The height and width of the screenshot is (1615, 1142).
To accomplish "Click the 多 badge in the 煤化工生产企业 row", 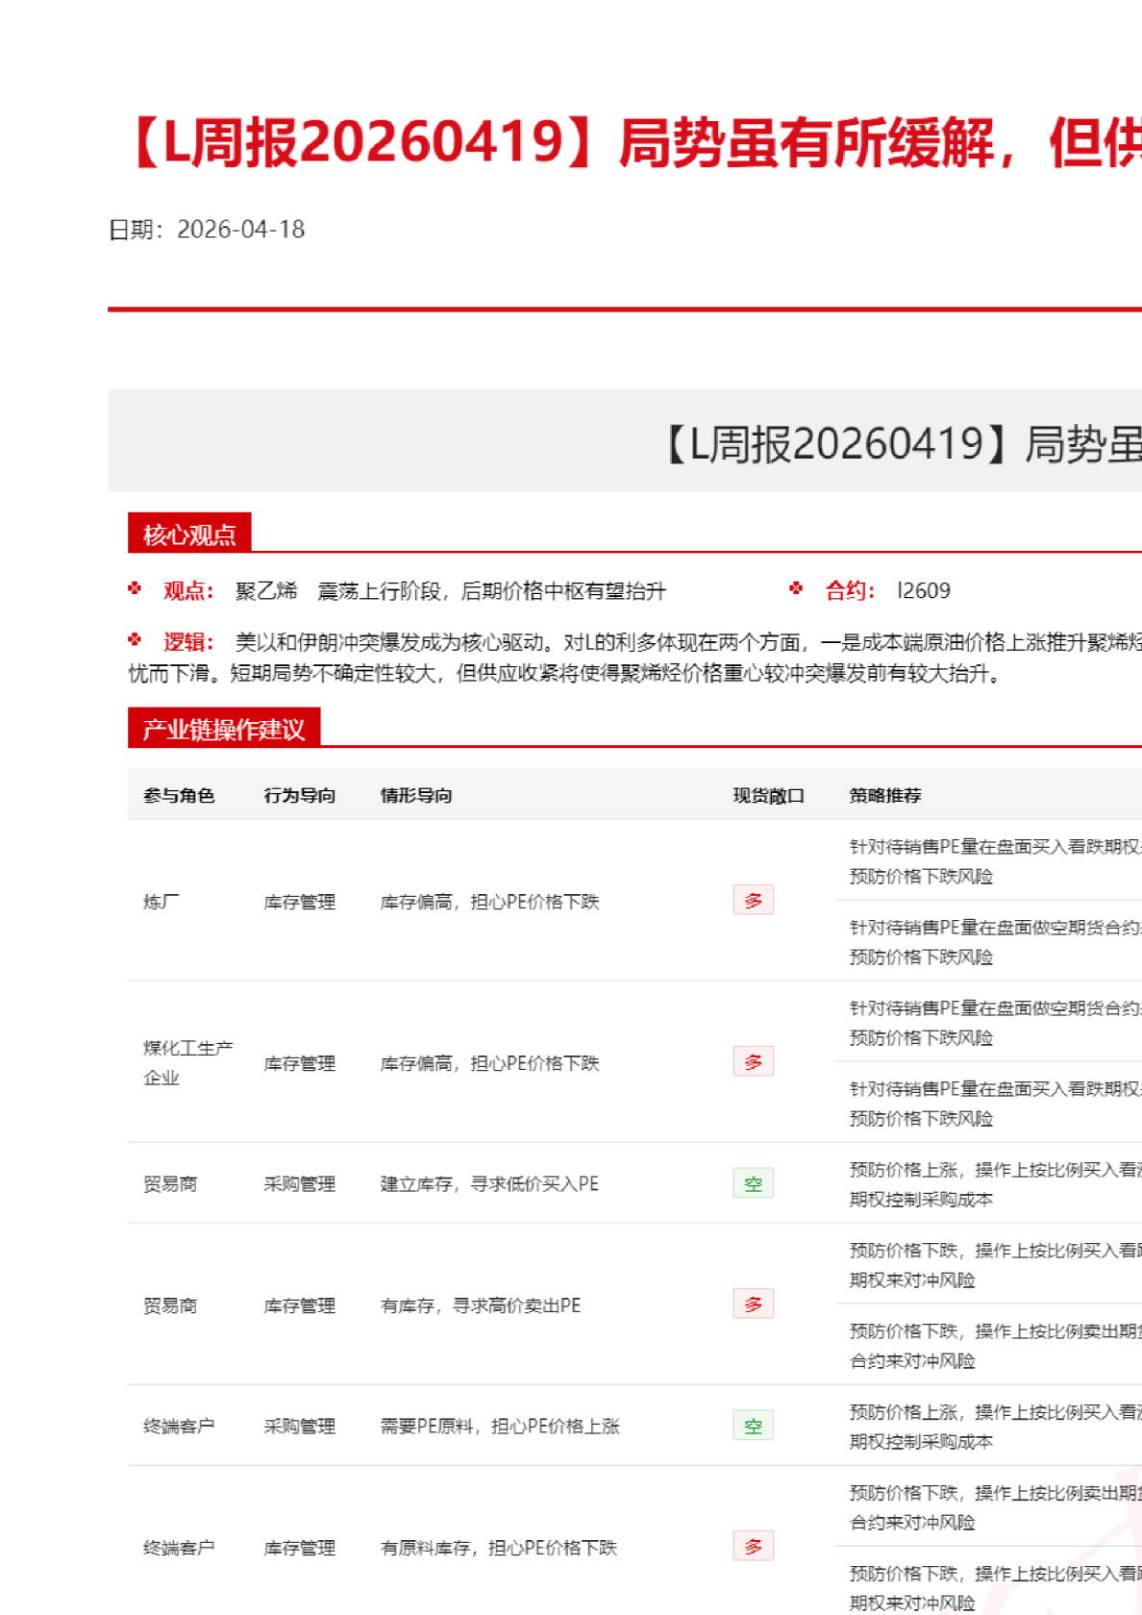I will (x=753, y=1061).
